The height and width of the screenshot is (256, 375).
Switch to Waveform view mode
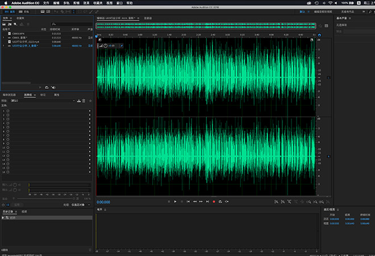tap(9, 11)
